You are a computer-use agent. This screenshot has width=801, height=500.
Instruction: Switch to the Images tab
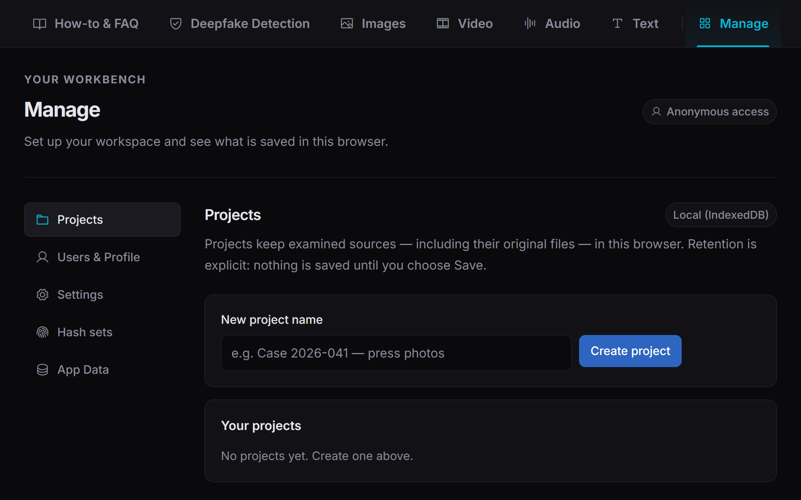373,24
